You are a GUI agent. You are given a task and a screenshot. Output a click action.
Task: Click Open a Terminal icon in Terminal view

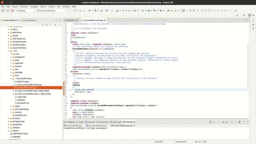click(x=210, y=122)
